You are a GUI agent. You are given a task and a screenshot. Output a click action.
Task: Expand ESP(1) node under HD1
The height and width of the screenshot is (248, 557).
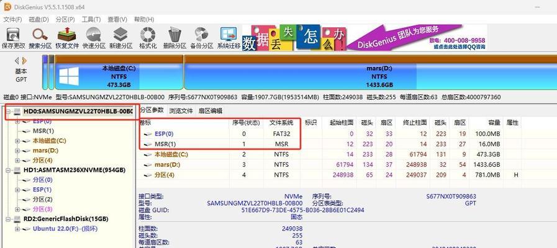tap(17, 190)
